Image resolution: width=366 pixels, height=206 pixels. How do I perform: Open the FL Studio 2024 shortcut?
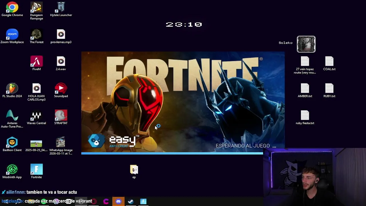(12, 90)
